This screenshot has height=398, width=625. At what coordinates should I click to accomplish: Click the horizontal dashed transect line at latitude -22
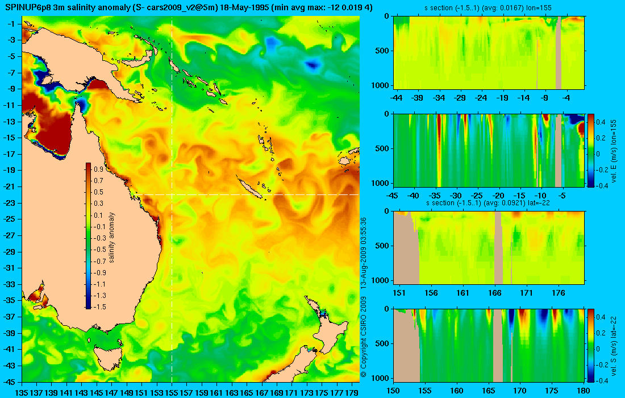(x=247, y=194)
